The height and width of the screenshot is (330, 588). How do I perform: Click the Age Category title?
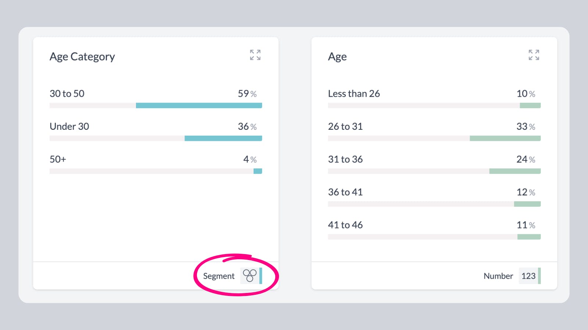[x=82, y=57]
